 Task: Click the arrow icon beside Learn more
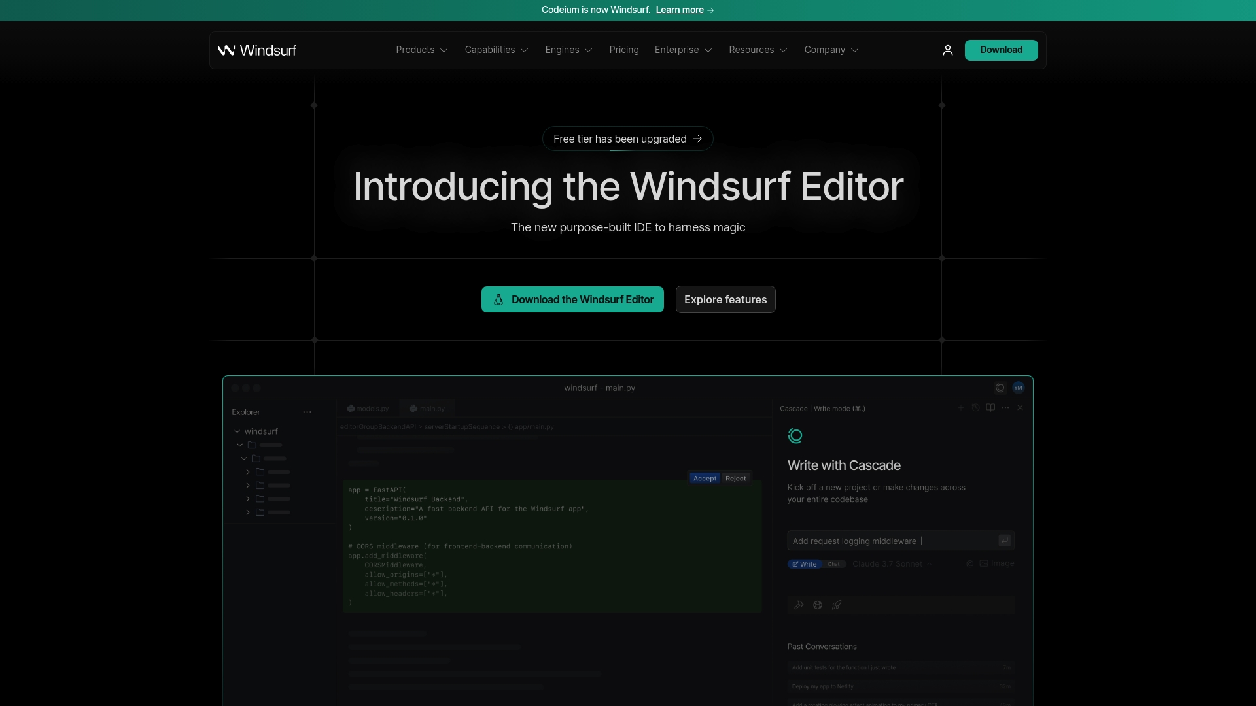click(x=711, y=10)
